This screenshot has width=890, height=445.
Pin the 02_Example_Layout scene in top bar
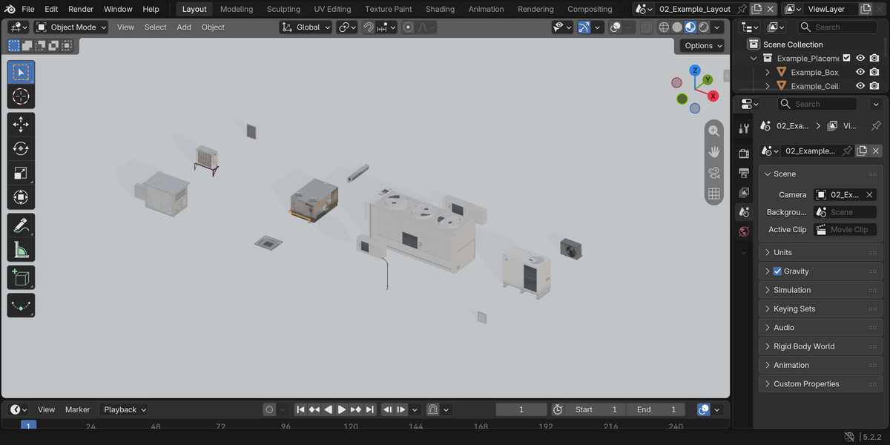(741, 9)
